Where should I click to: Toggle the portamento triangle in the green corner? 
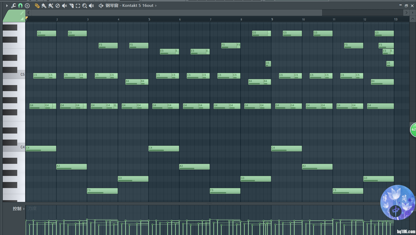22,19
